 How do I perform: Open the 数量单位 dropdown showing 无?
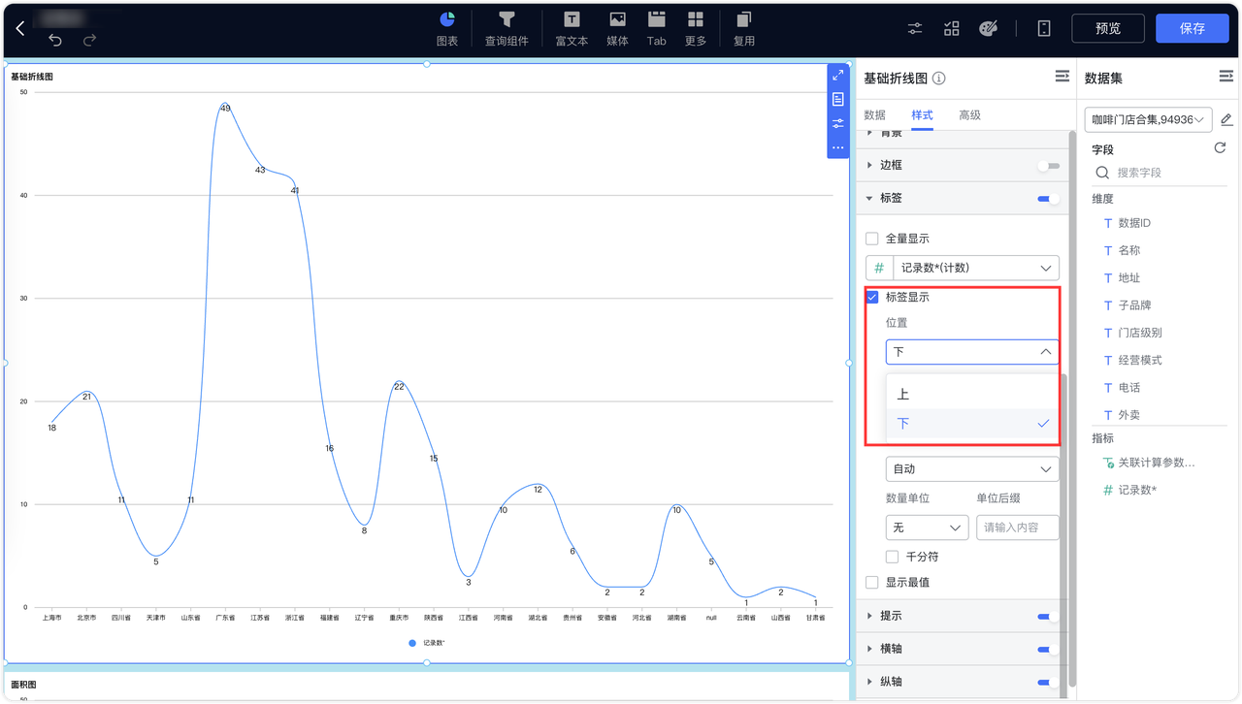click(926, 526)
